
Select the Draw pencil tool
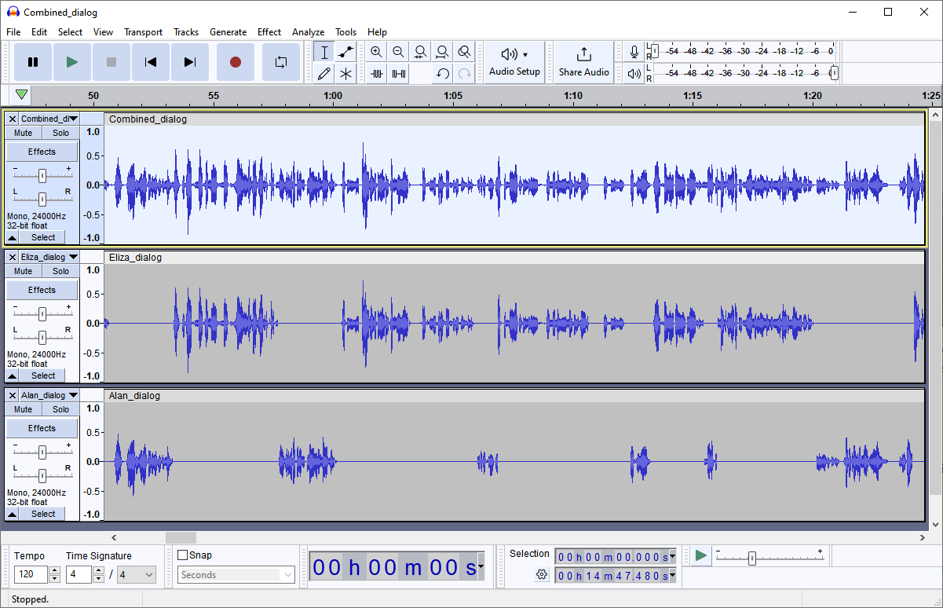[323, 74]
